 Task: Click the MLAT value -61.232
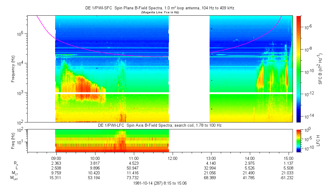point(289,177)
